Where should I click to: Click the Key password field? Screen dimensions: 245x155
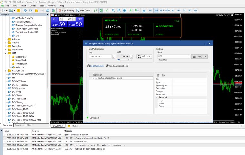(100, 57)
